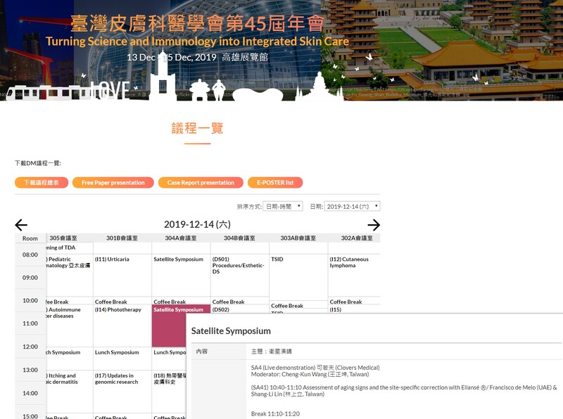Viewport: 563px width, 419px height.
Task: Click the Satellite Symposium popup title
Action: [x=231, y=330]
